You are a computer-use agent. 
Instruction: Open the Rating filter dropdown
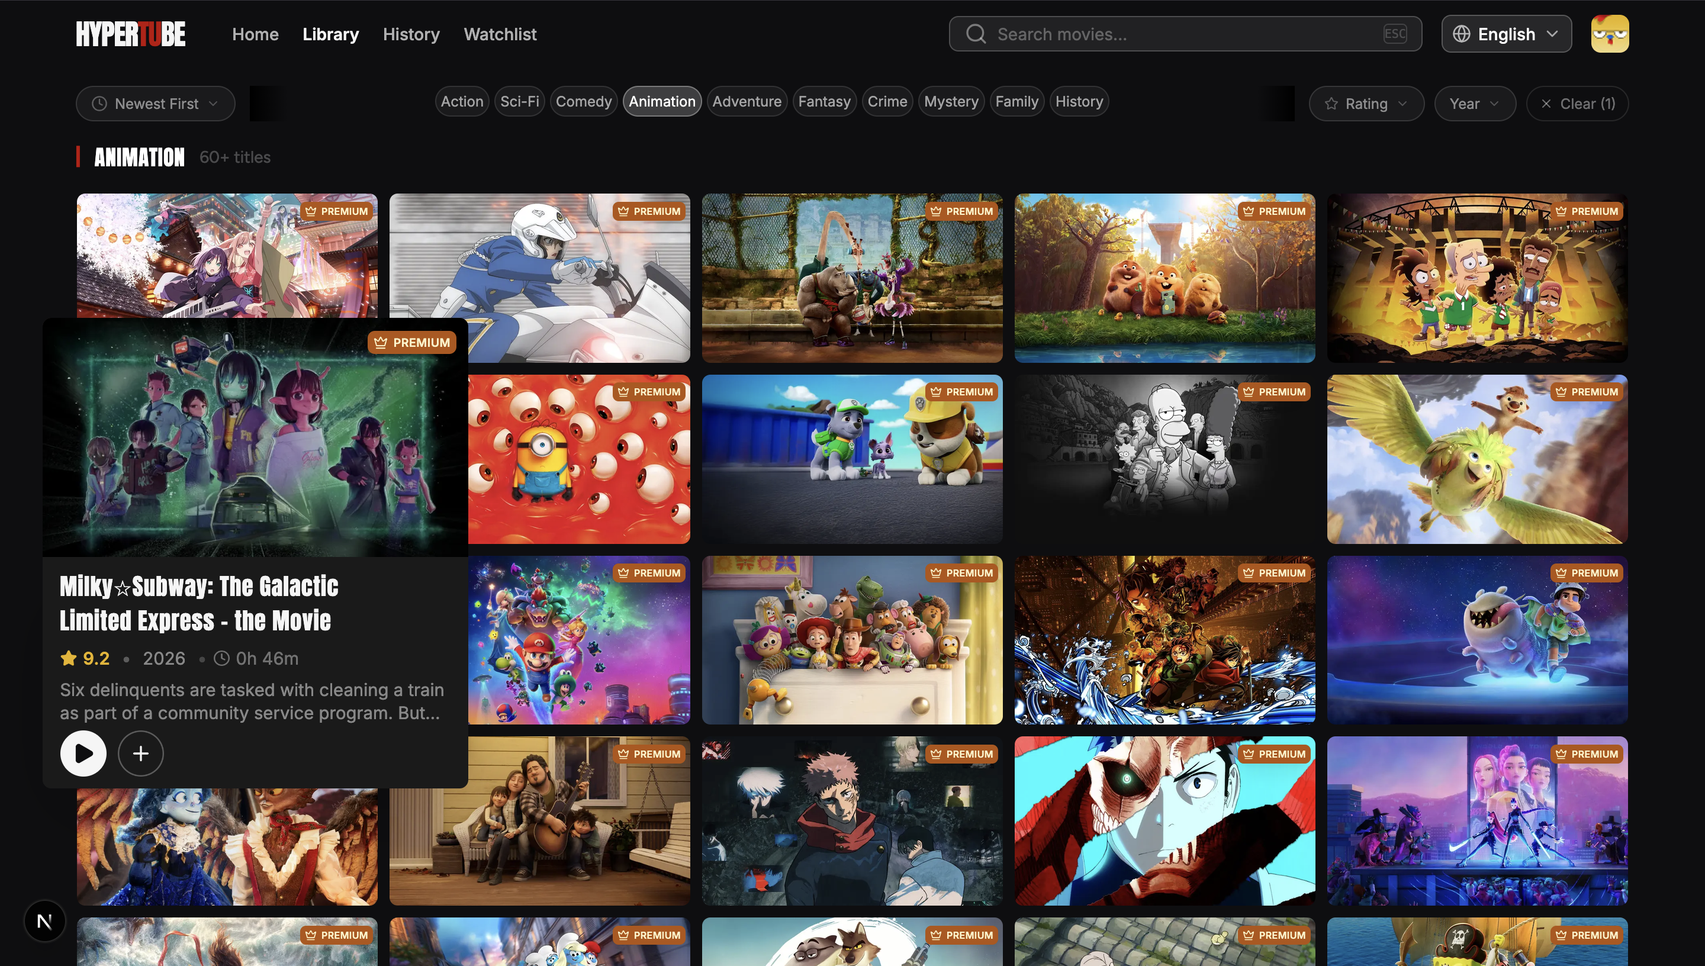pos(1366,104)
